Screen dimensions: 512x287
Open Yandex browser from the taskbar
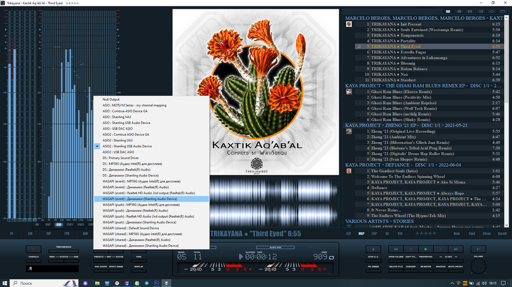pos(117,283)
